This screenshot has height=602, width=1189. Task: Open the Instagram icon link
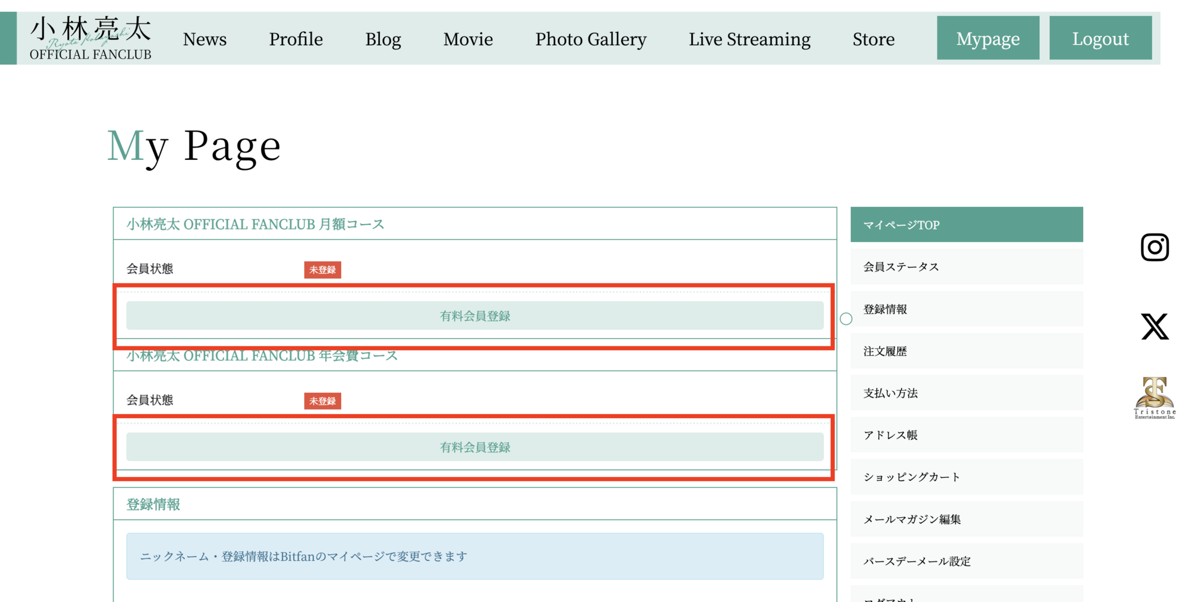pyautogui.click(x=1154, y=247)
